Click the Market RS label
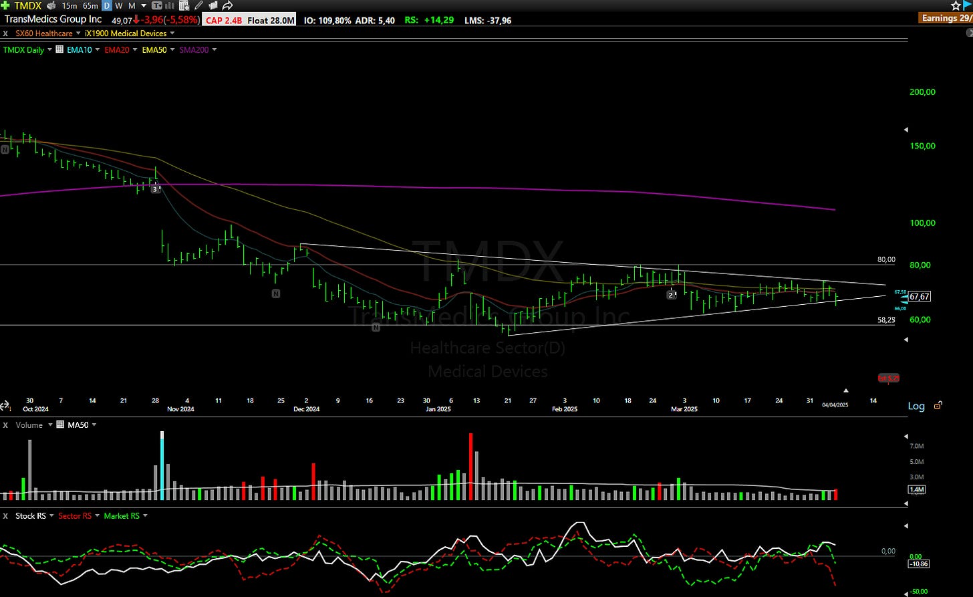This screenshot has height=597, width=973. pos(122,516)
